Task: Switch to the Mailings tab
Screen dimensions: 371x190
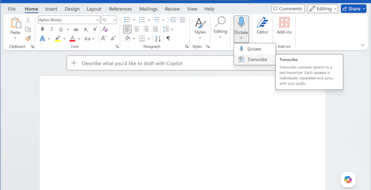Action: (148, 9)
